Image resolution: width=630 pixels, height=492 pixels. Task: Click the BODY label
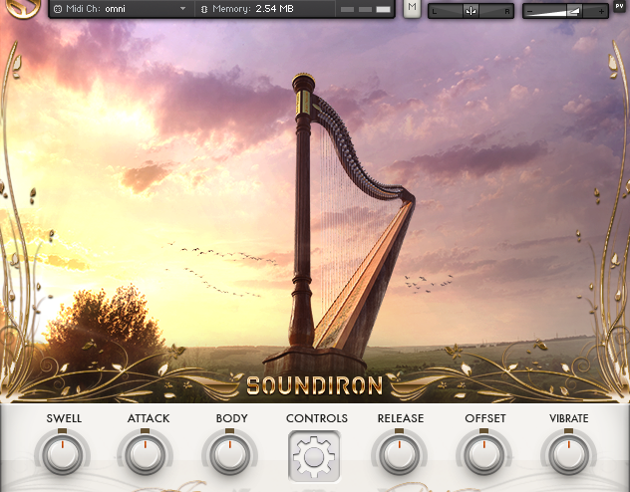point(232,418)
